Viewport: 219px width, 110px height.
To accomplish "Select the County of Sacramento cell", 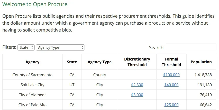I will point(32,75).
